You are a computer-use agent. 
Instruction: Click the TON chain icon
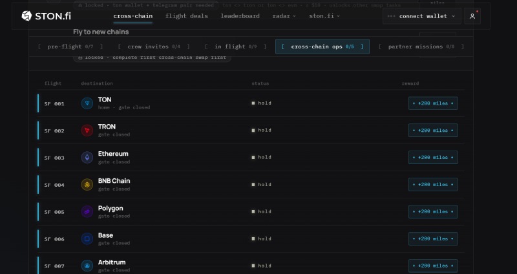(87, 103)
